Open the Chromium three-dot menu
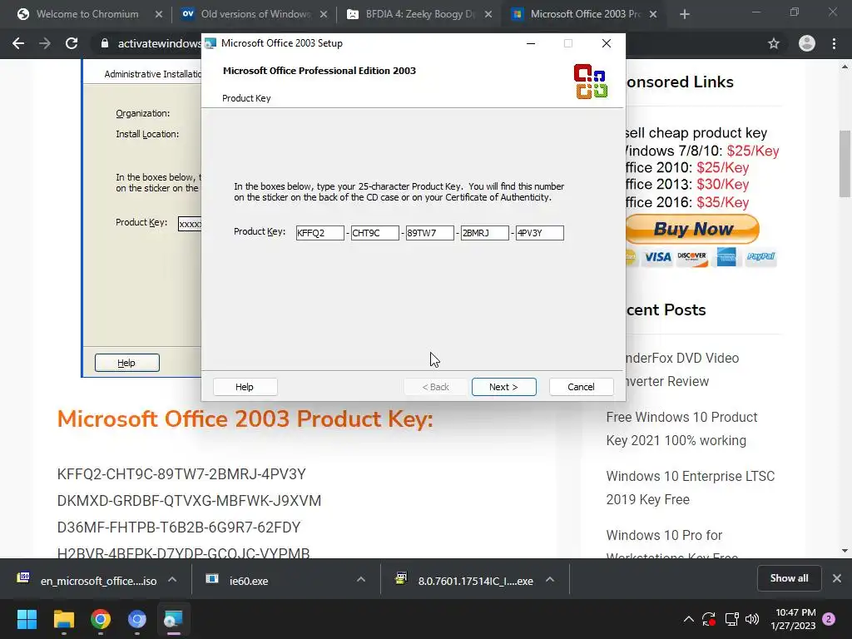The image size is (852, 639). pyautogui.click(x=834, y=43)
